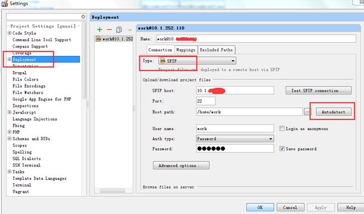Open Spelling settings
This screenshot has width=364, height=214.
(x=22, y=152)
